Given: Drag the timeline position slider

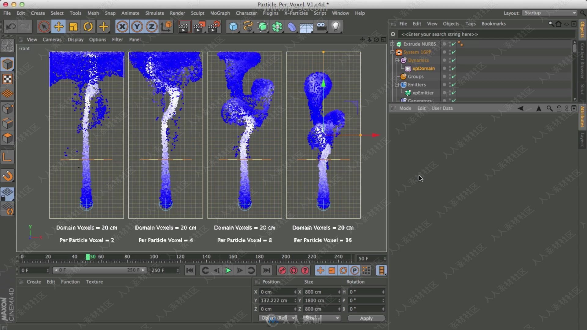Looking at the screenshot, I should click(88, 256).
